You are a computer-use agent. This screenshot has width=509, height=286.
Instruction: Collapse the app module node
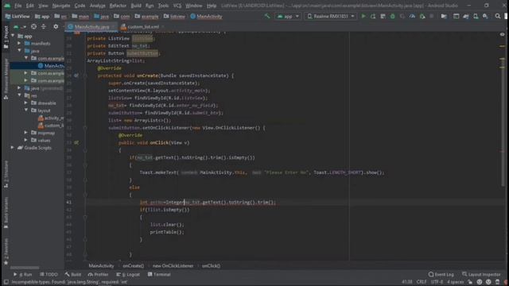click(x=13, y=36)
